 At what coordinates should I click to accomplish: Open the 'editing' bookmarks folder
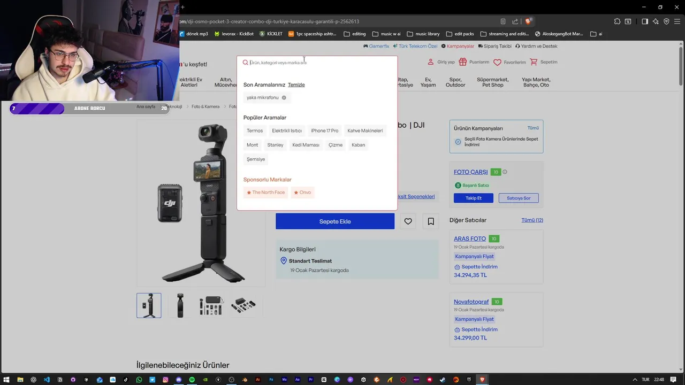pos(355,34)
